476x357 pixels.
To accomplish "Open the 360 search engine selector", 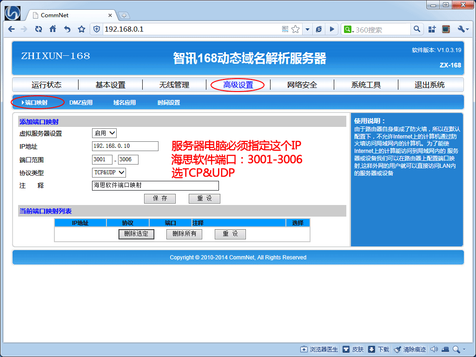I will 349,29.
